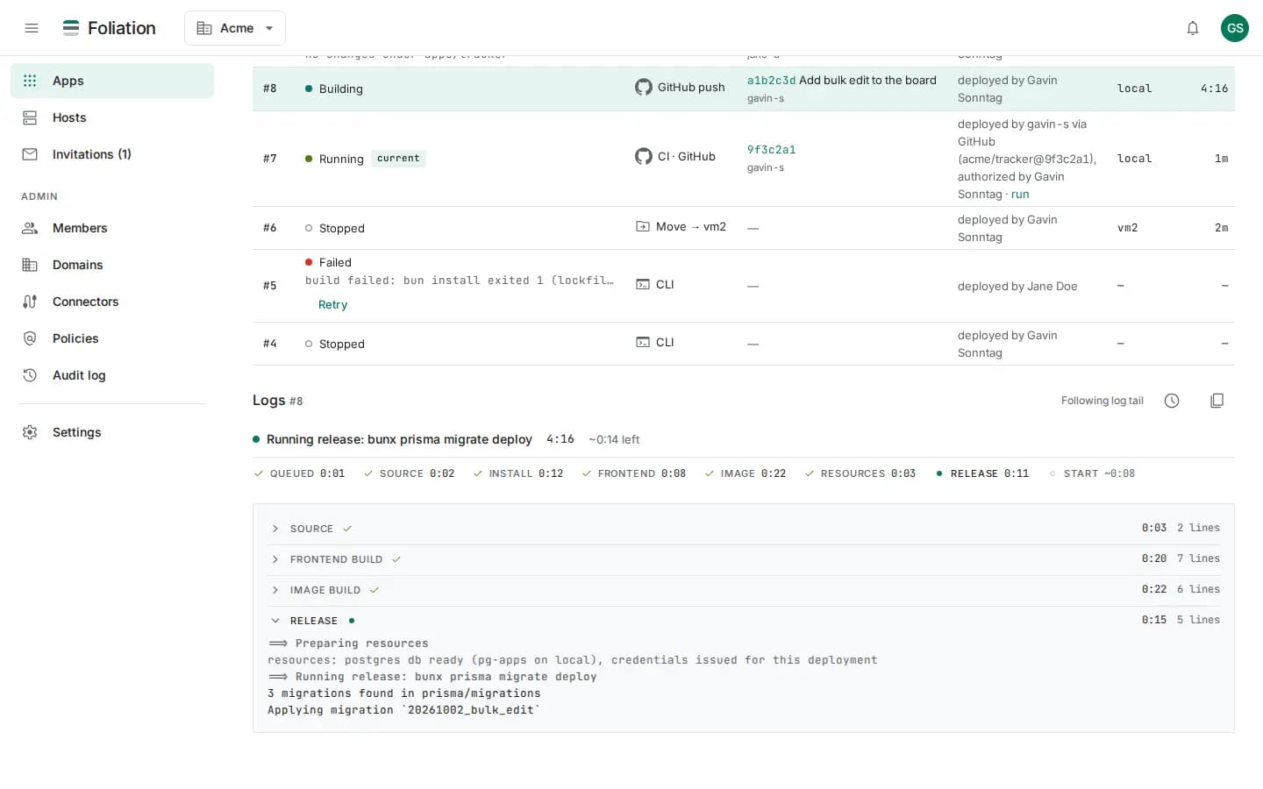The width and height of the screenshot is (1263, 789).
Task: Collapse the RELEASE log section
Action: point(744,621)
